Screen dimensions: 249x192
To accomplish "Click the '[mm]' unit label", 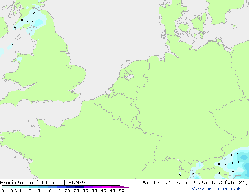I will [58, 183].
